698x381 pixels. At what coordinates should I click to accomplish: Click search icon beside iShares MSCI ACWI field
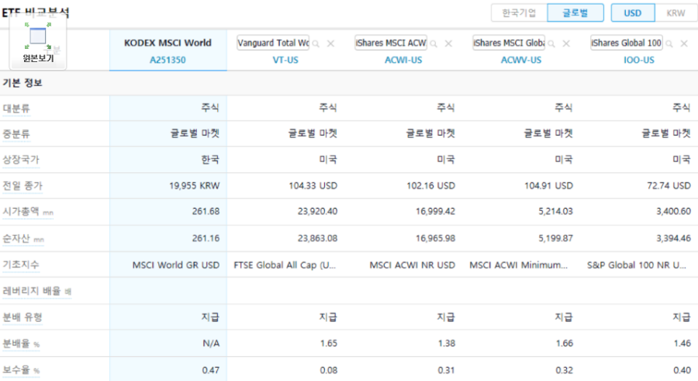click(x=434, y=43)
